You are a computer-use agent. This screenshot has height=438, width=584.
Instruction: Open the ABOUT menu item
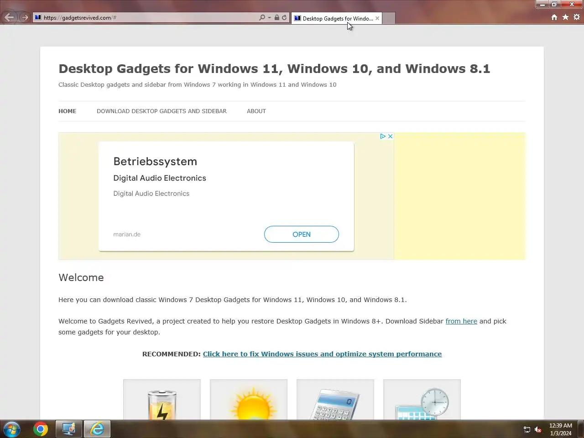256,111
